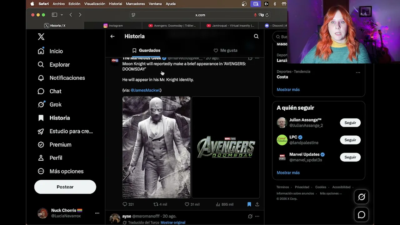
Task: Click the microphone icon in address bar
Action: point(255,15)
